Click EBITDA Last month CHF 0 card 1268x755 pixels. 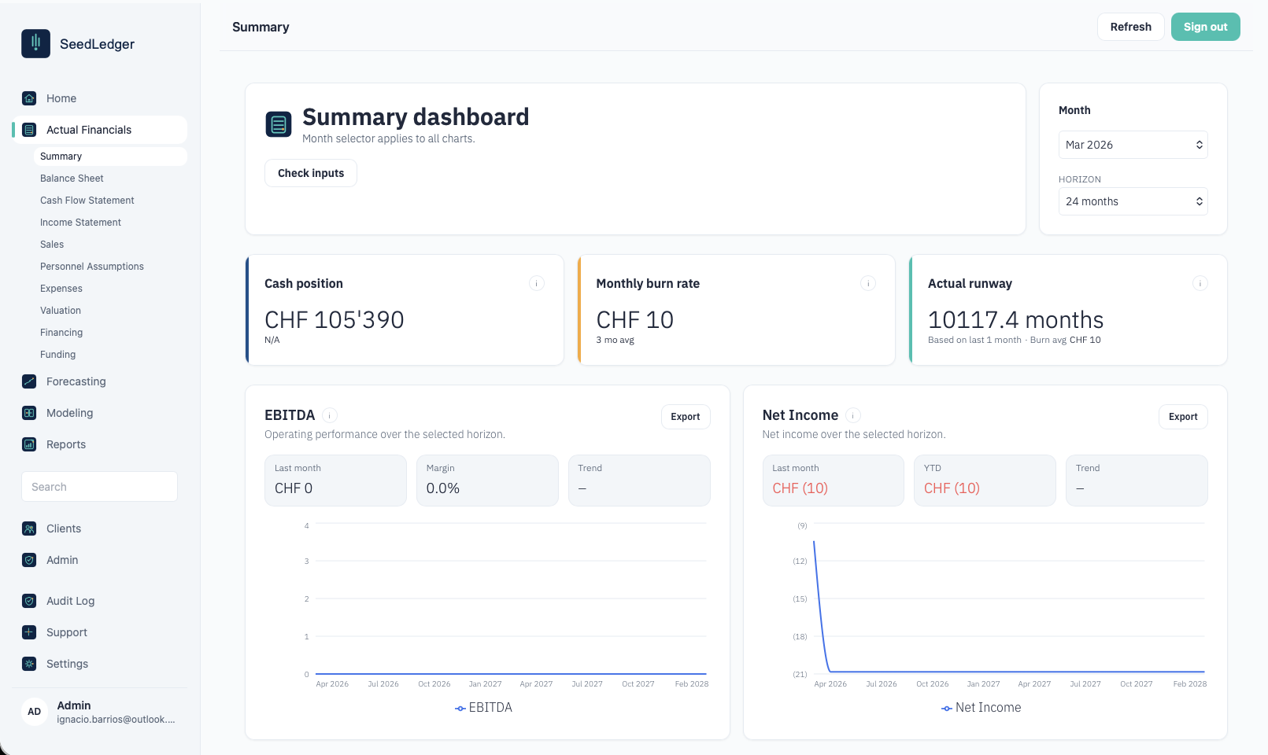pos(335,481)
